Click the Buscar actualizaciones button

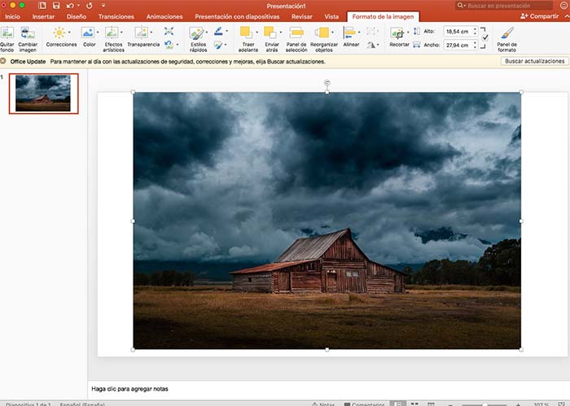535,61
